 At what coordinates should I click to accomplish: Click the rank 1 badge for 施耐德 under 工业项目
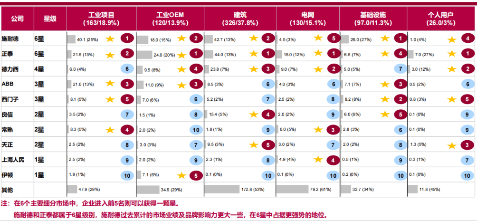(127, 38)
